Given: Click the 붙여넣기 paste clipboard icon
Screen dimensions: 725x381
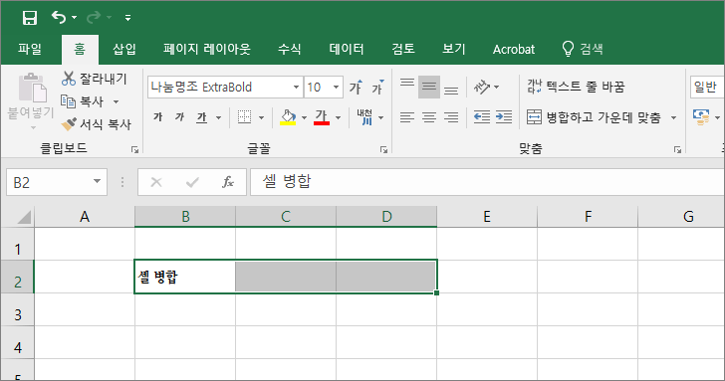Looking at the screenshot, I should (x=32, y=88).
